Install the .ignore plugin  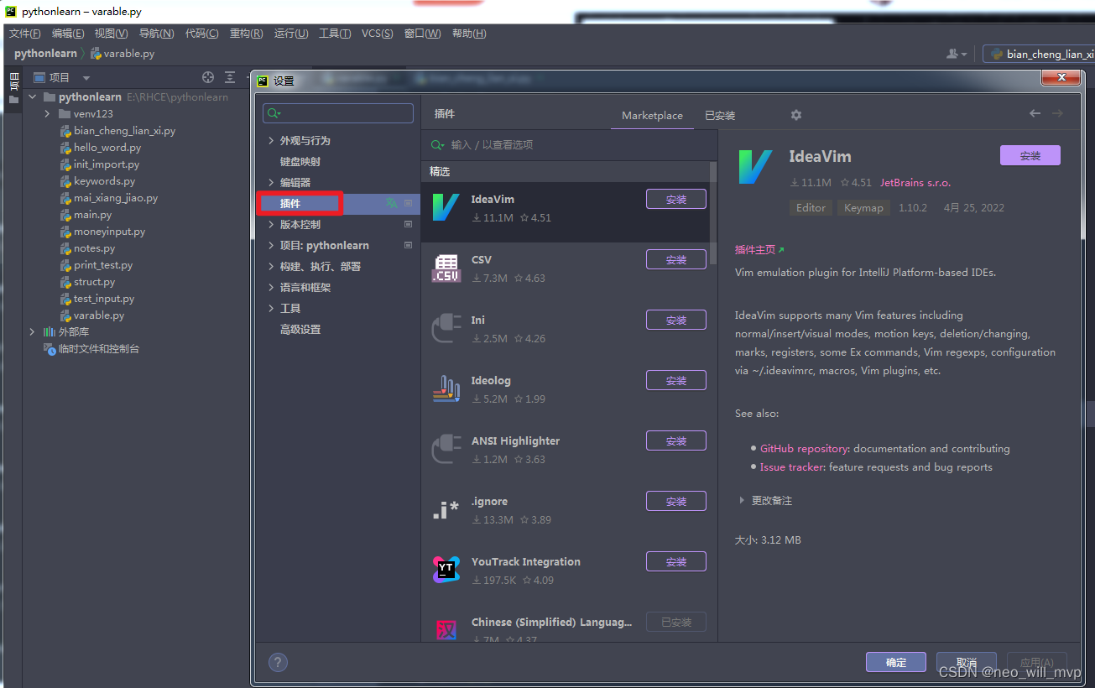pos(675,501)
